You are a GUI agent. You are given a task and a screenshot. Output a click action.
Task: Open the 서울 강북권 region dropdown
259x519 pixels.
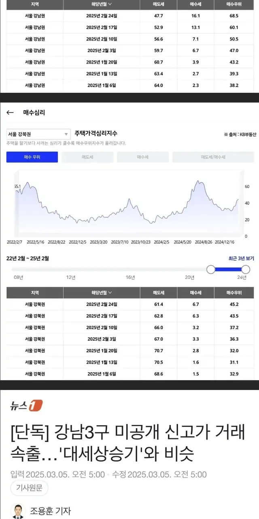coord(38,134)
